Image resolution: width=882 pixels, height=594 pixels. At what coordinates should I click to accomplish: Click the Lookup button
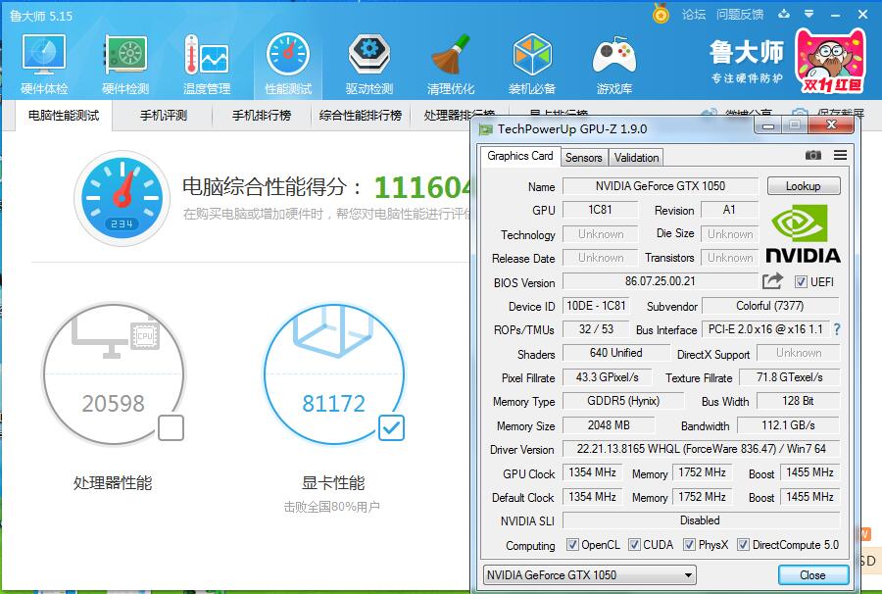(804, 186)
